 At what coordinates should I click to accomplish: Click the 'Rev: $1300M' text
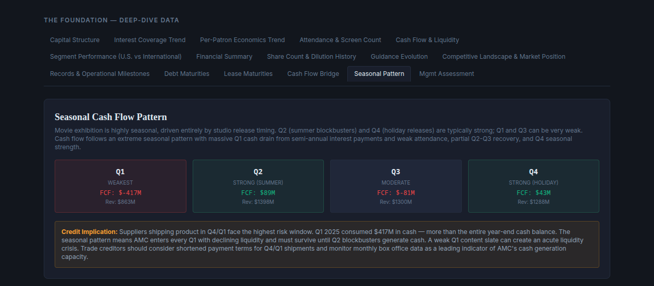(396, 202)
